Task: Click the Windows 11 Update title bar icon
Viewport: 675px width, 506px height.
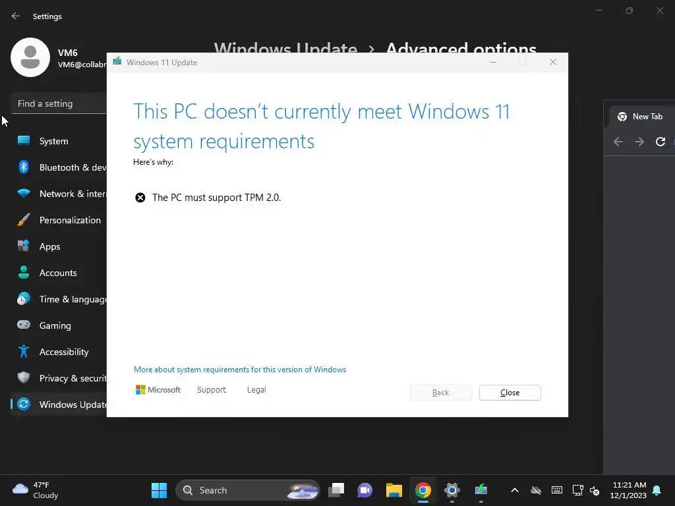Action: pyautogui.click(x=117, y=62)
